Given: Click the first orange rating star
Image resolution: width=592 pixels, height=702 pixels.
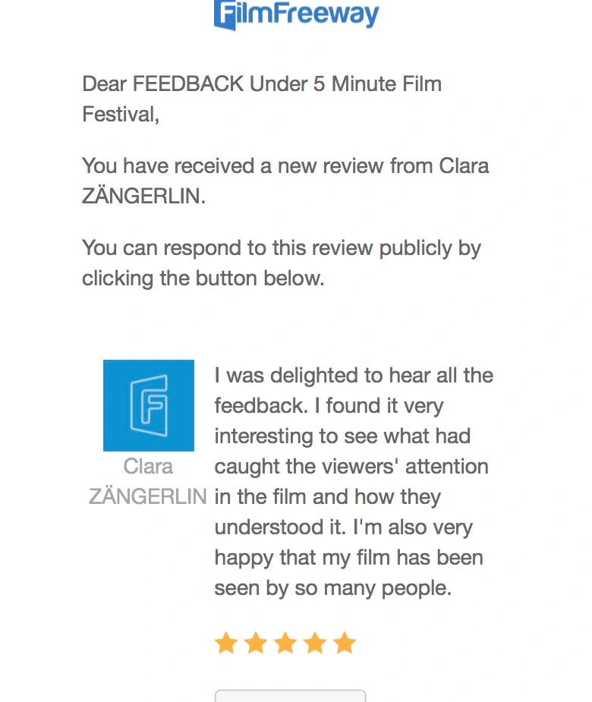Looking at the screenshot, I should (226, 644).
